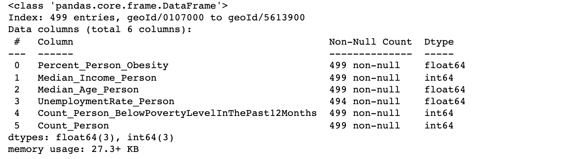Select the Count_Person_BelowPovertyLevelInThePast12Months column name

(x=177, y=114)
